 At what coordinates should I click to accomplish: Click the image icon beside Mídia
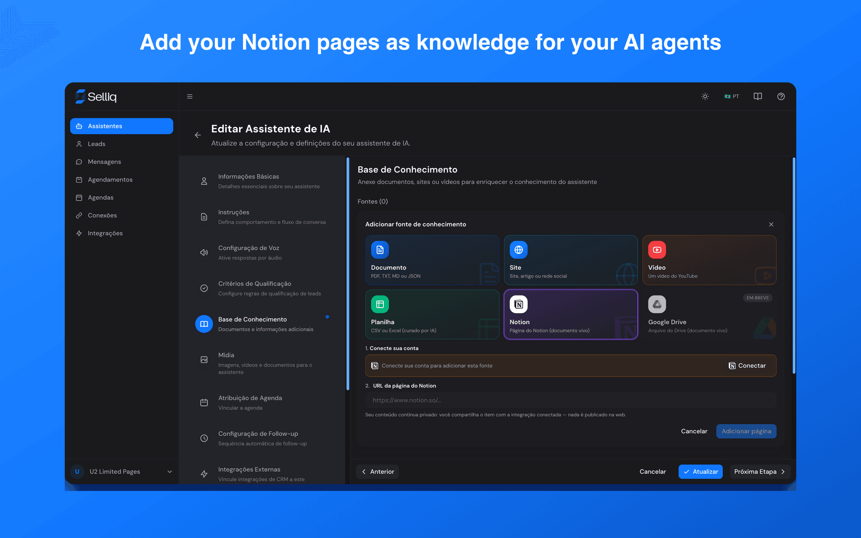(204, 360)
